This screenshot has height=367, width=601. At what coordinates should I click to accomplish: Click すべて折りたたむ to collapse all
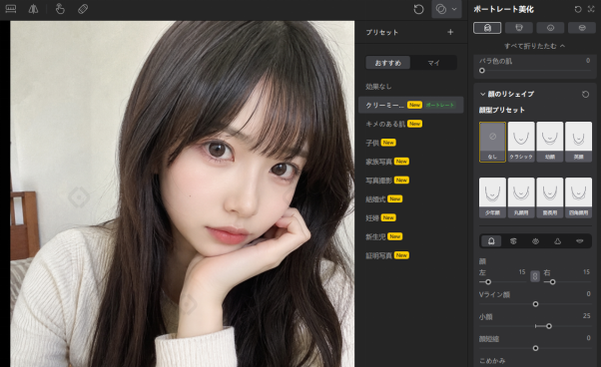pyautogui.click(x=534, y=46)
